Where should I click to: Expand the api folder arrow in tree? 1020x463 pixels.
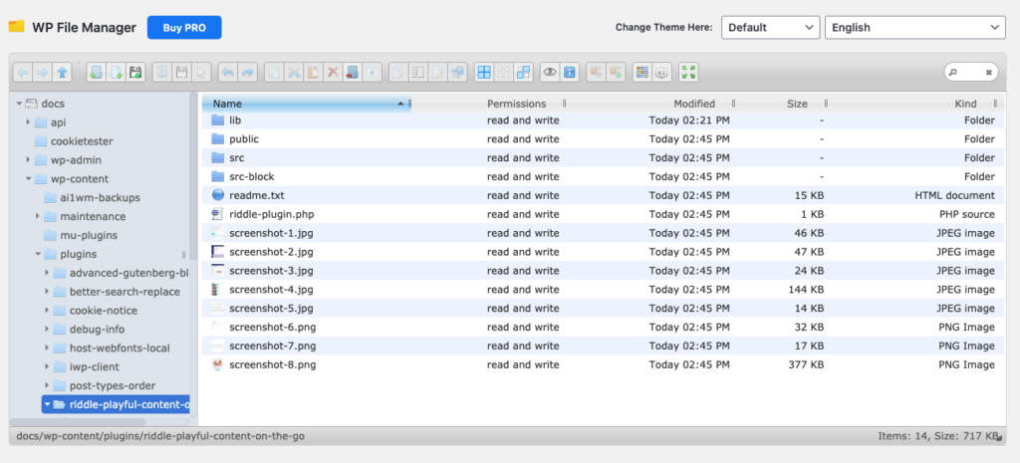coord(28,122)
